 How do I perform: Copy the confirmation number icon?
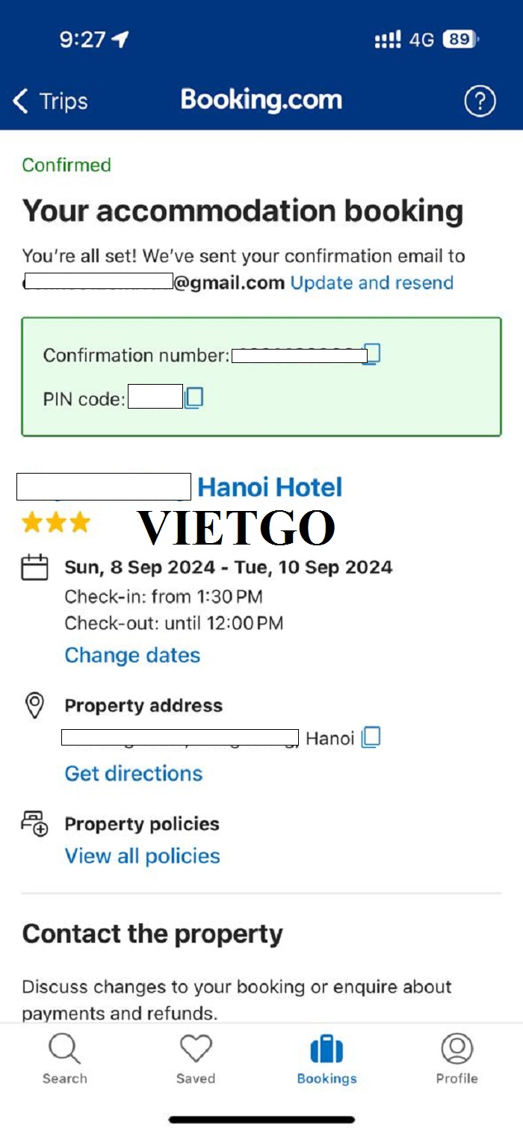click(x=371, y=353)
